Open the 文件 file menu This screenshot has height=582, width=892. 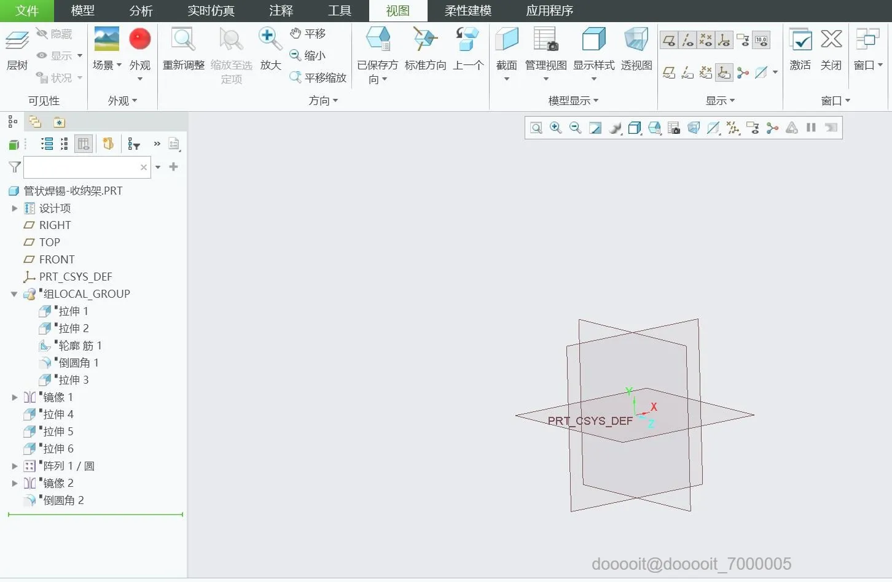(x=27, y=10)
